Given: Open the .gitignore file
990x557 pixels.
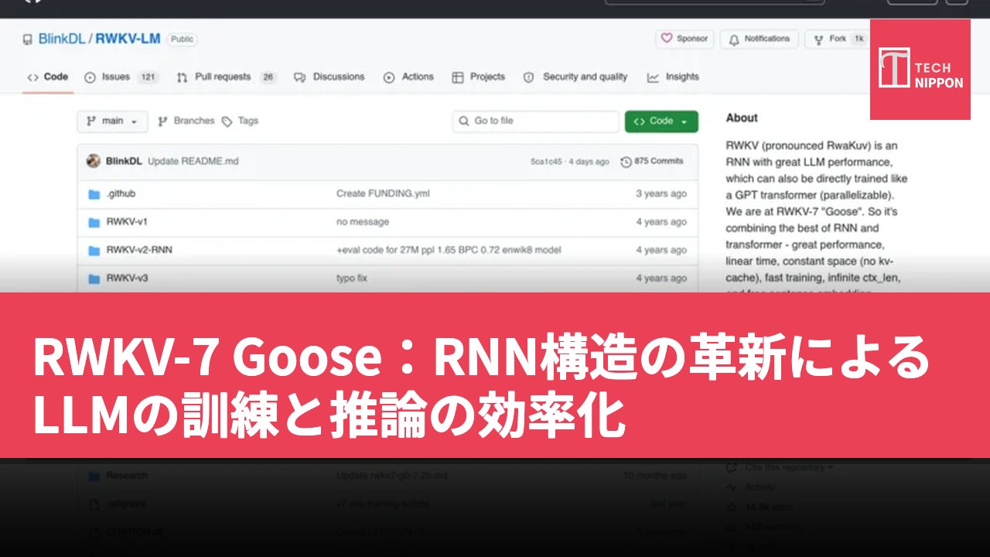Looking at the screenshot, I should pyautogui.click(x=126, y=504).
